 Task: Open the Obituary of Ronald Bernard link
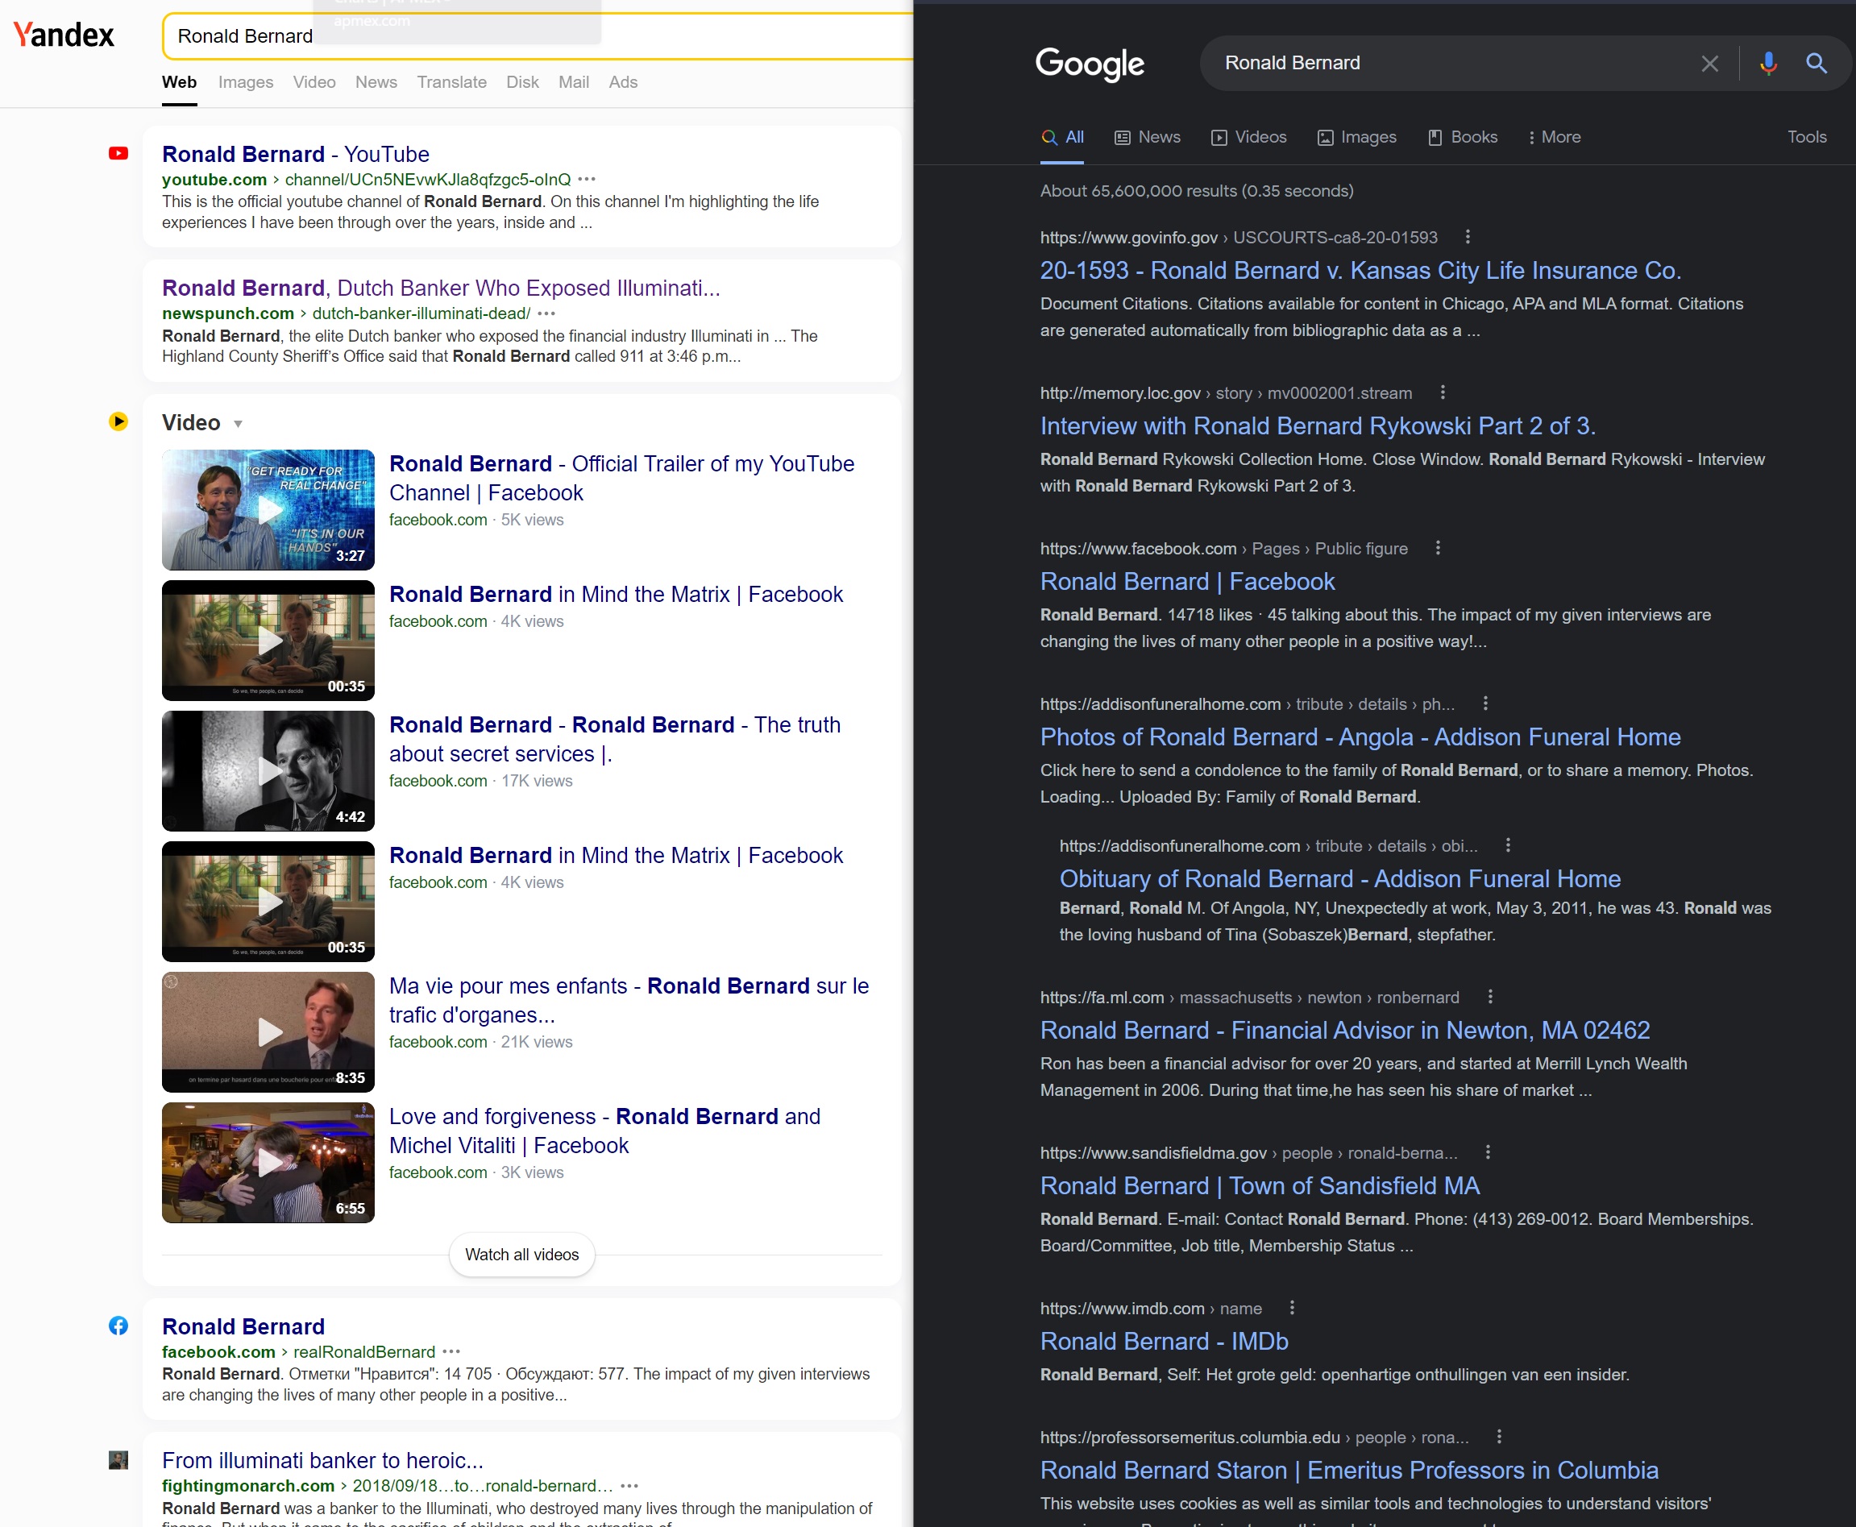tap(1339, 878)
